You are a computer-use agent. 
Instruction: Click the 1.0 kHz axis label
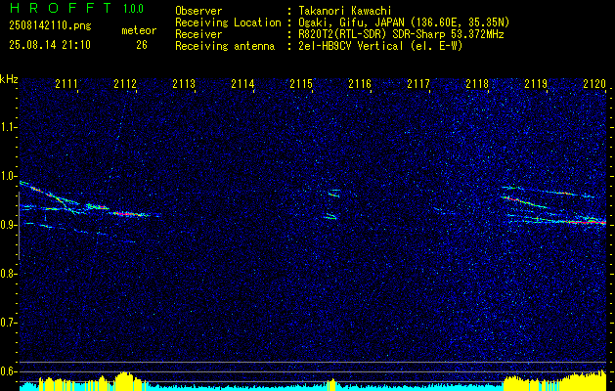point(9,176)
